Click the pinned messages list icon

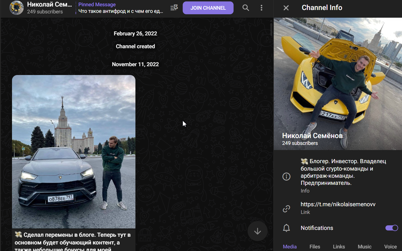pos(174,8)
